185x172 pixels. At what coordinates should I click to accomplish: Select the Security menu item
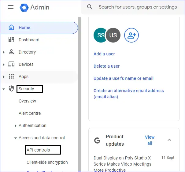pyautogui.click(x=26, y=89)
